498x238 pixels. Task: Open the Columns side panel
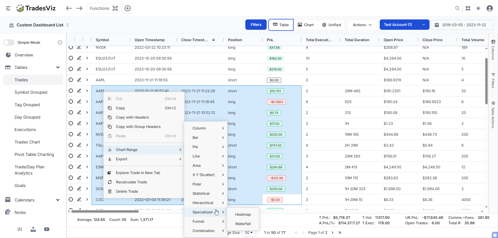[x=493, y=50]
